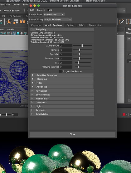Click the red auto-key button on Maya timeline
Image resolution: width=131 pixels, height=173 pixels.
click(124, 114)
